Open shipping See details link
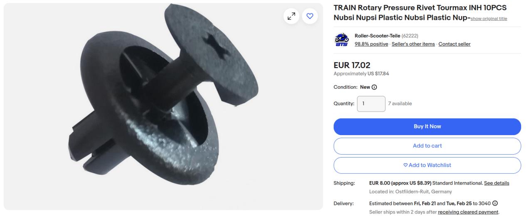This screenshot has height=216, width=532. tap(497, 183)
